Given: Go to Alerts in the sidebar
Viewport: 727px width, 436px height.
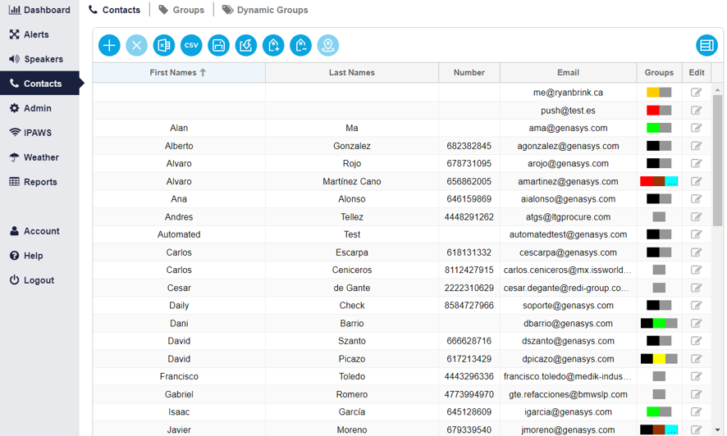Looking at the screenshot, I should click(x=36, y=34).
